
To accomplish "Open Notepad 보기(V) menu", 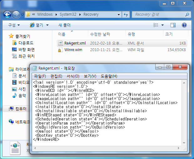I will [90, 76].
